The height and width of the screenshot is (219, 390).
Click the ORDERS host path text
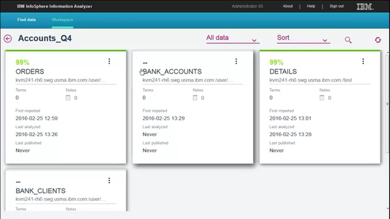coord(61,80)
